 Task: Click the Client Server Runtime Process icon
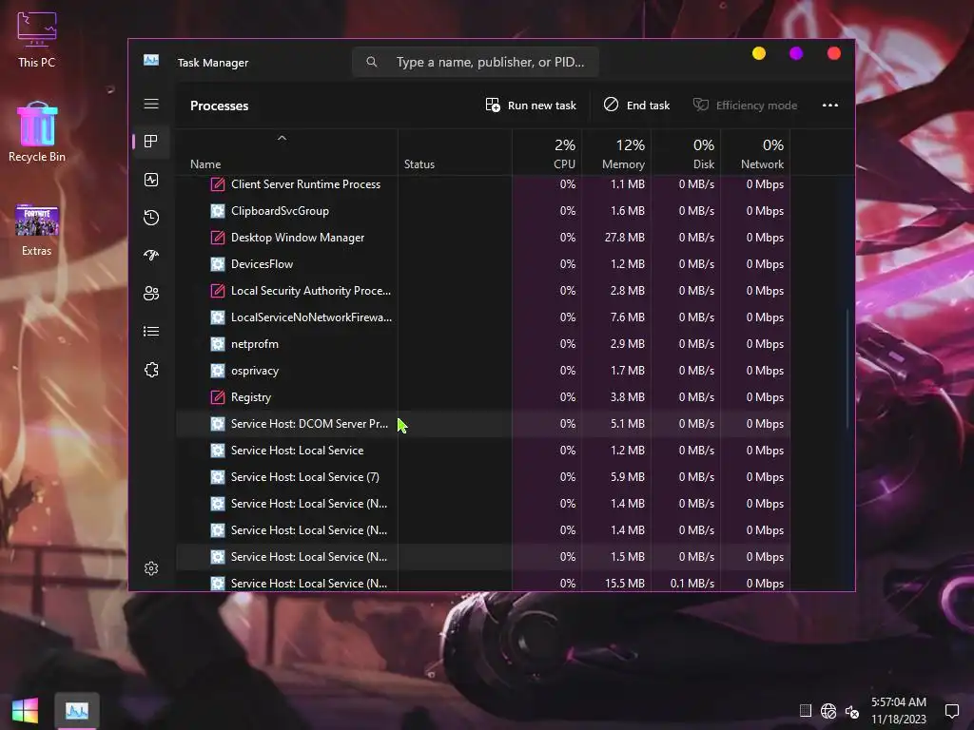218,184
